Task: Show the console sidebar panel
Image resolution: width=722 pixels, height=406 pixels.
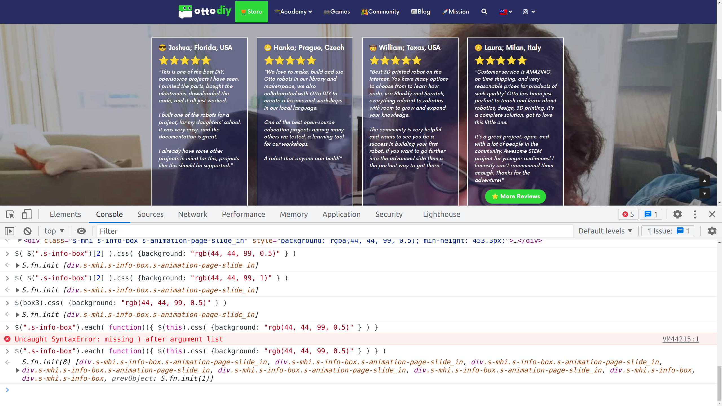Action: (x=10, y=231)
